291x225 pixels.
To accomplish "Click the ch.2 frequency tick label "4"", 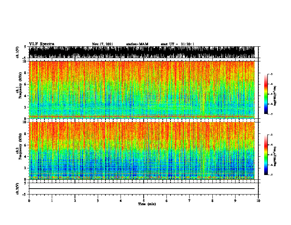I will (26, 157).
